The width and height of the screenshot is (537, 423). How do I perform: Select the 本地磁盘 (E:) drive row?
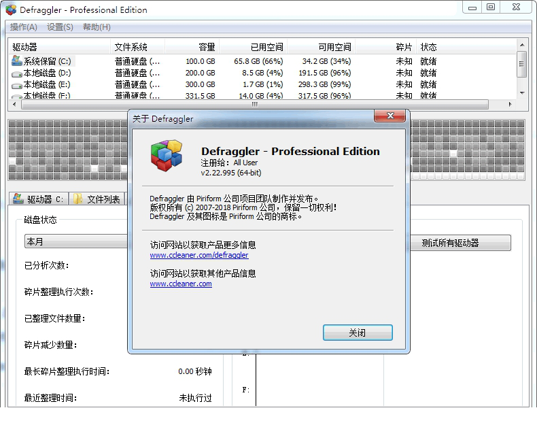tap(262, 84)
